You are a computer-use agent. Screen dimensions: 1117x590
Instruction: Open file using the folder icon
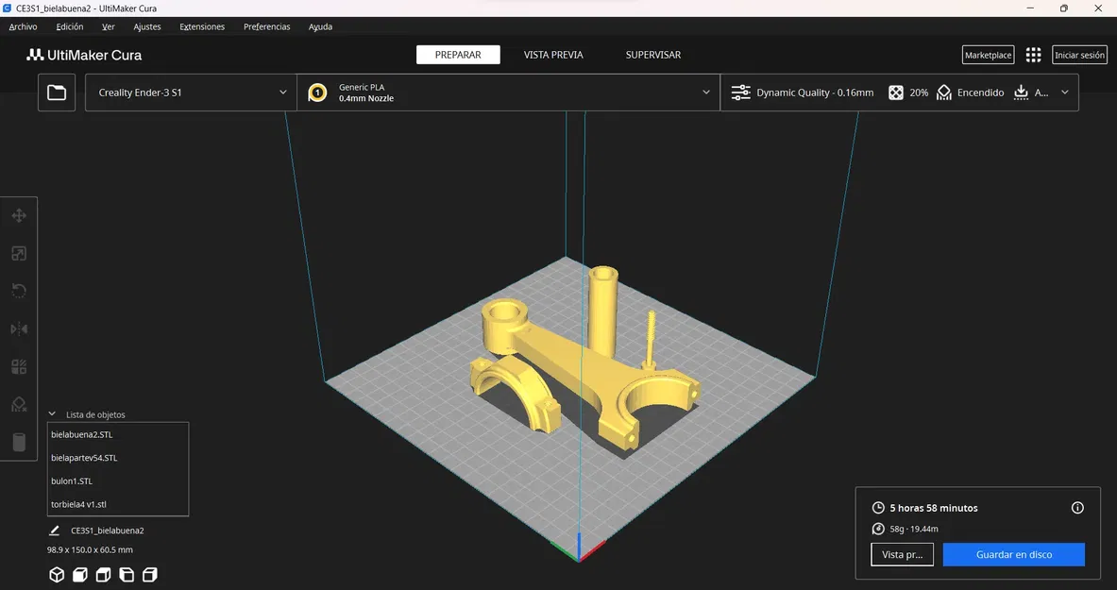57,93
